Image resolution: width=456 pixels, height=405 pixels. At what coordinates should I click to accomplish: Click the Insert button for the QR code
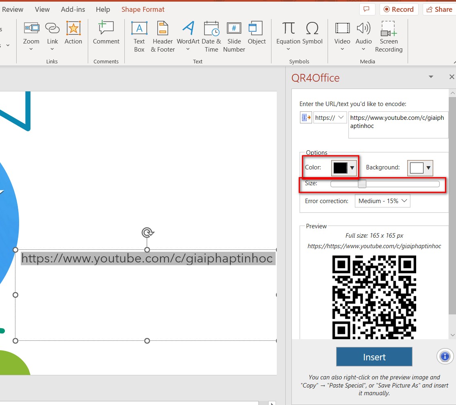tap(374, 357)
